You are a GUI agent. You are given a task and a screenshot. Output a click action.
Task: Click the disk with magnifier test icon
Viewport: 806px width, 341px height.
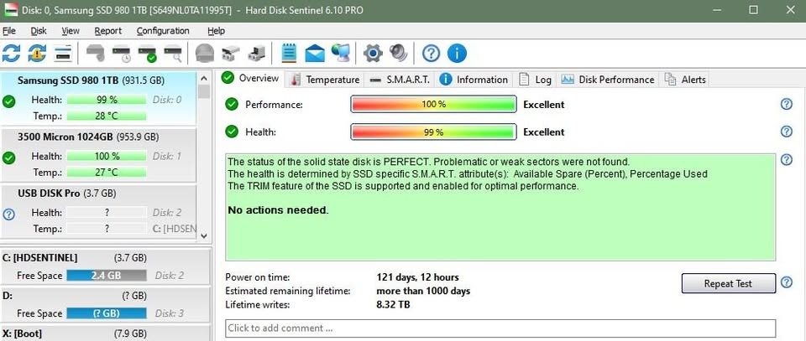tap(174, 54)
